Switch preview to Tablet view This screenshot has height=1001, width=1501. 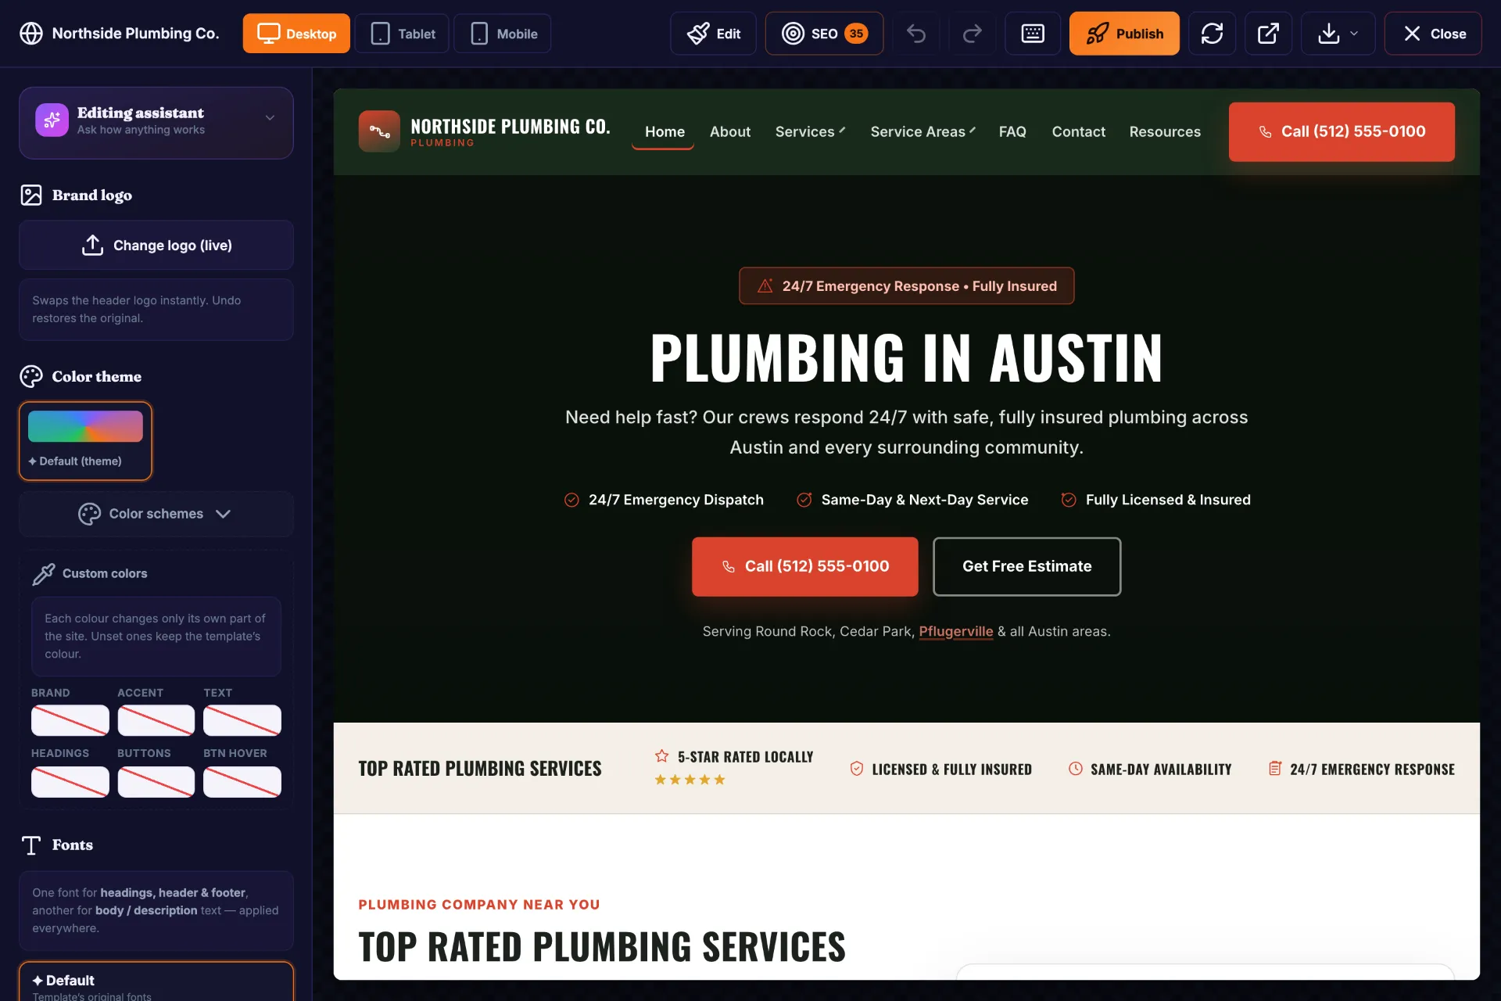[x=402, y=34]
